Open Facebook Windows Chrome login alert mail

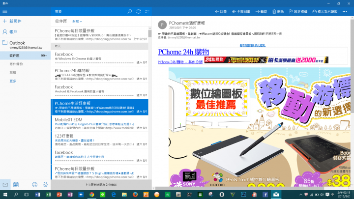[99, 58]
